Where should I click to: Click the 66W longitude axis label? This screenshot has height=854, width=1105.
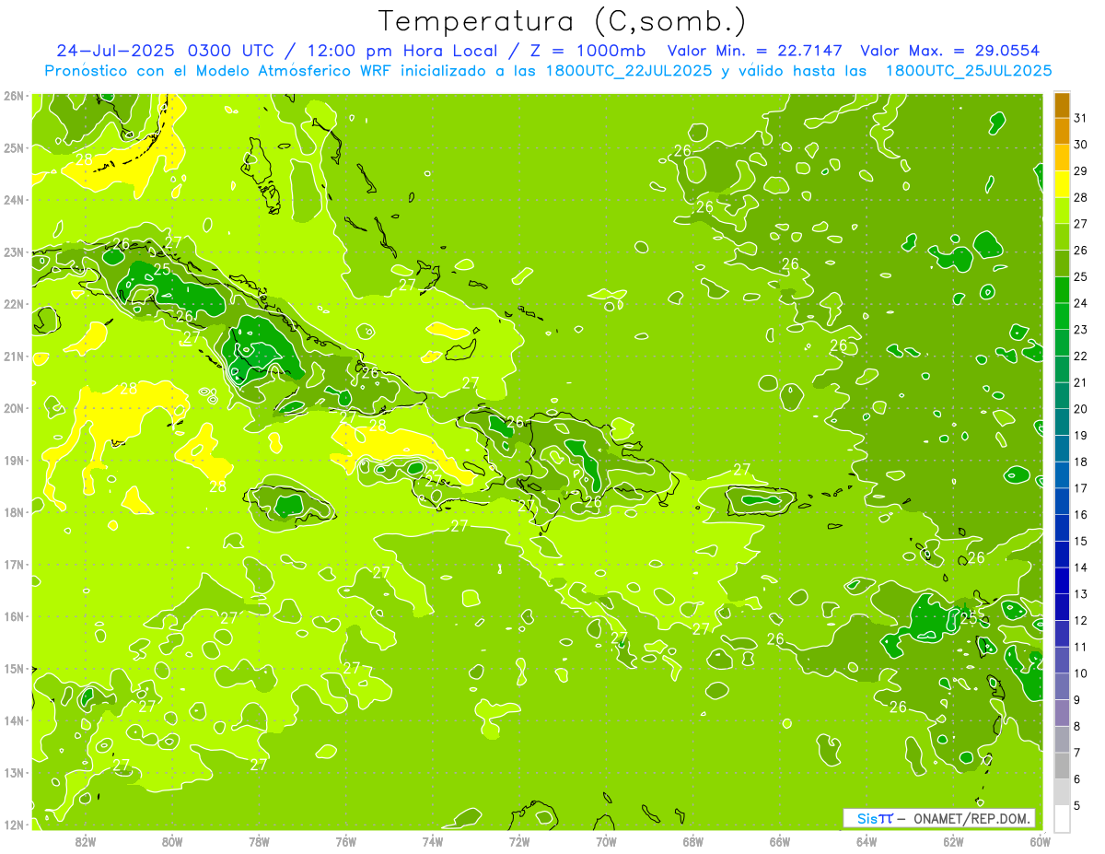[779, 841]
